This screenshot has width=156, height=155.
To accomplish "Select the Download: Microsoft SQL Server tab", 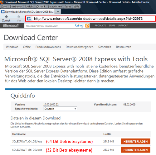I will [x=27, y=12].
